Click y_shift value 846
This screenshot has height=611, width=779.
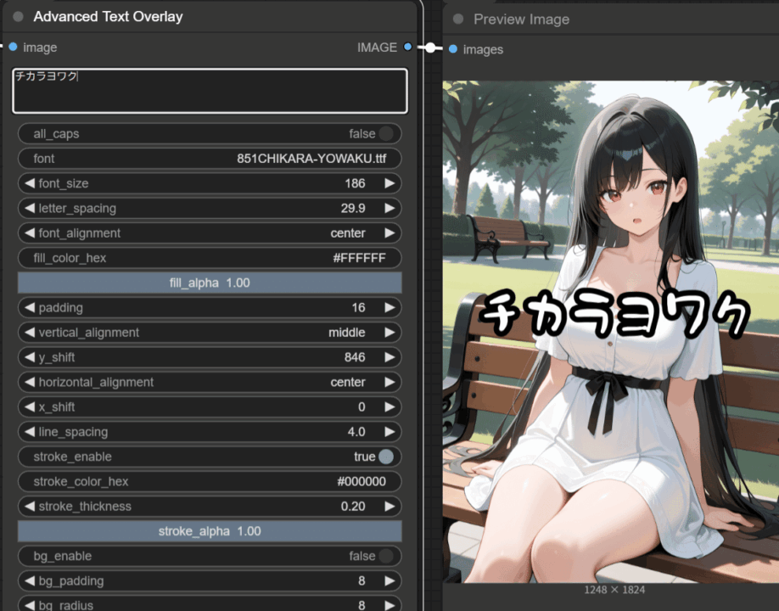coord(355,357)
